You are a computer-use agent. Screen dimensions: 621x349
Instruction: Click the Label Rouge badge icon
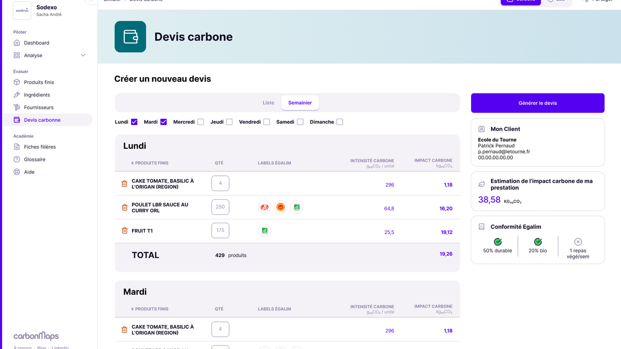point(264,207)
